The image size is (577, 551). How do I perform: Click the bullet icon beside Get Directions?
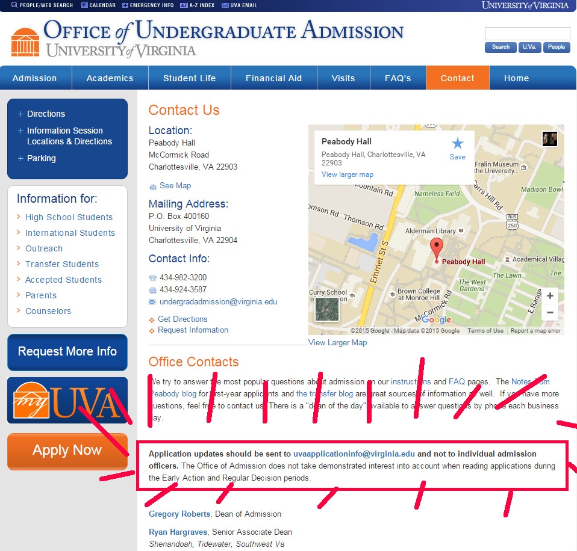coord(152,320)
